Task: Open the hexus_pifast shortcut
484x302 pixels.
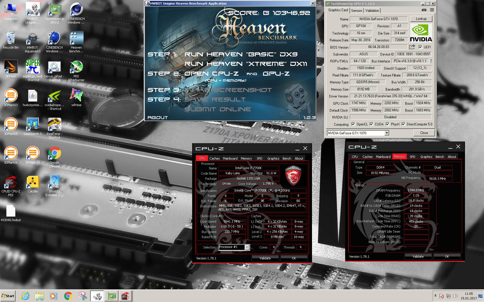Action: tap(54, 70)
